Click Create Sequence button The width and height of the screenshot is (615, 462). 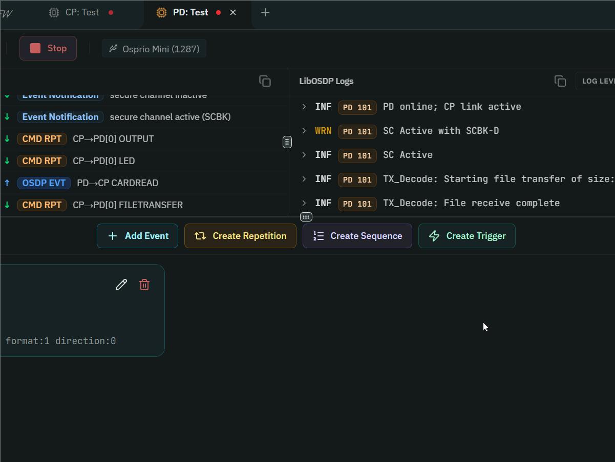(x=357, y=236)
